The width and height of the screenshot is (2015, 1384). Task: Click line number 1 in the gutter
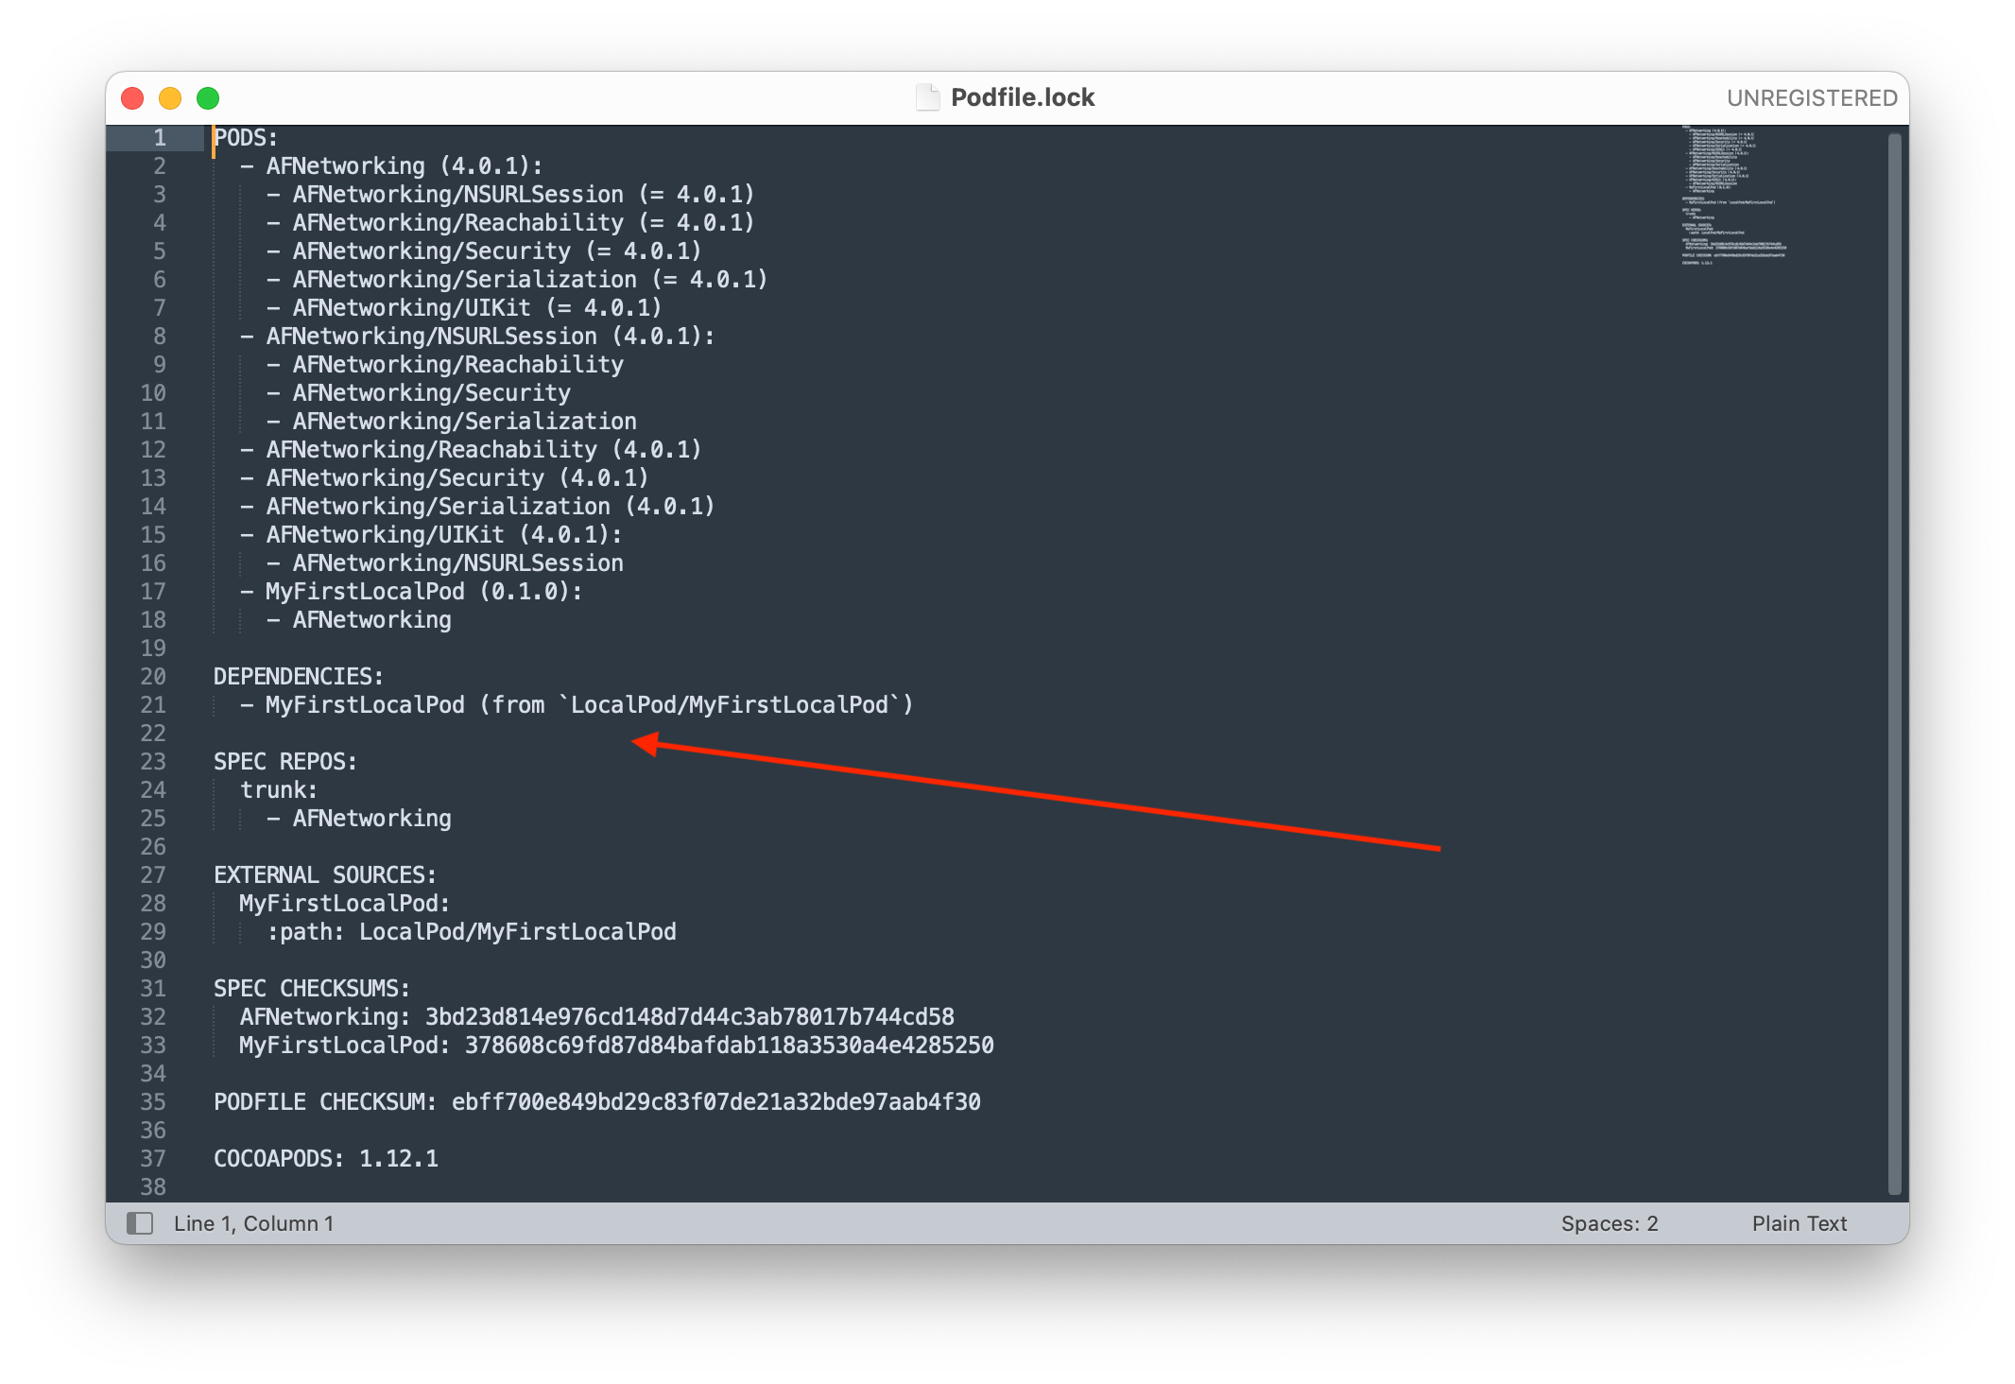point(160,138)
